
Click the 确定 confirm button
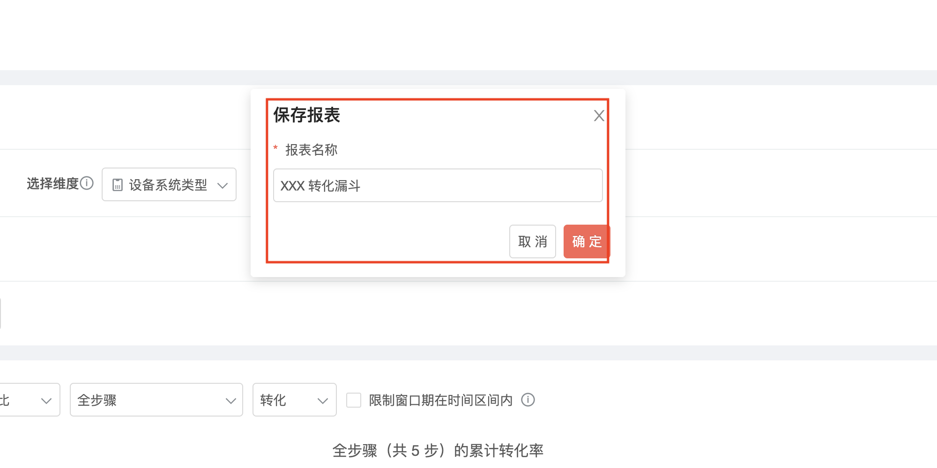click(587, 241)
